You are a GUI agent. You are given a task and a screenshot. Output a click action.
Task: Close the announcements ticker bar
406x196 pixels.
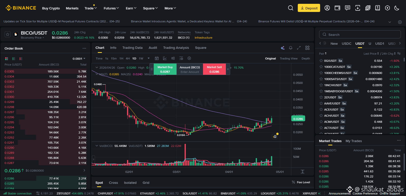coord(400,22)
